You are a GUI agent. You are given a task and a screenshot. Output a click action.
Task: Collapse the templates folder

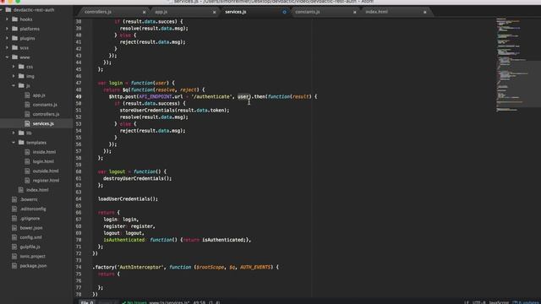(x=14, y=143)
